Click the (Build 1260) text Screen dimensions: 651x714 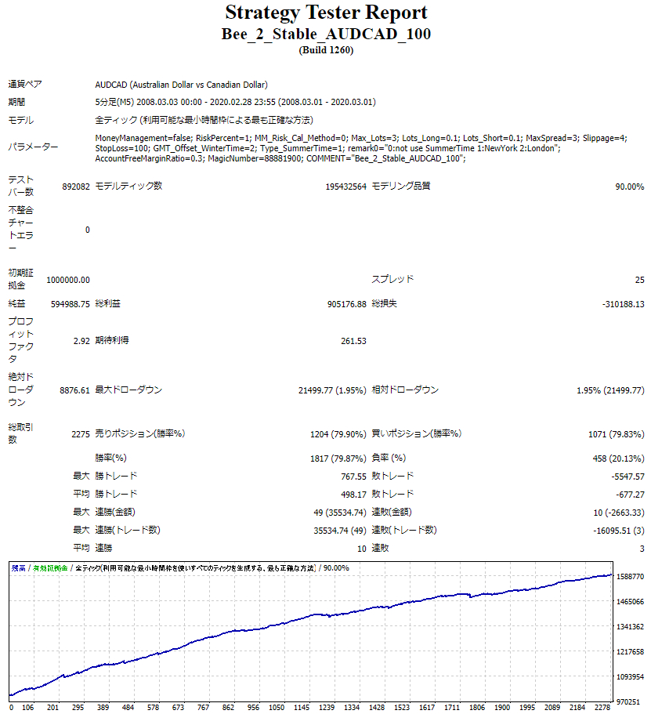pyautogui.click(x=326, y=50)
